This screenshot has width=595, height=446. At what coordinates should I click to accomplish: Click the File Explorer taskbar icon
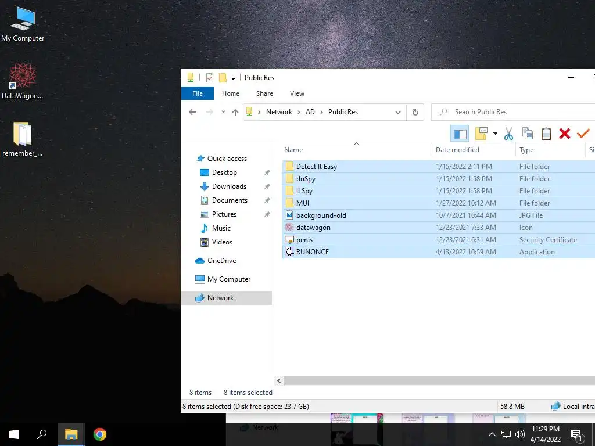(71, 434)
